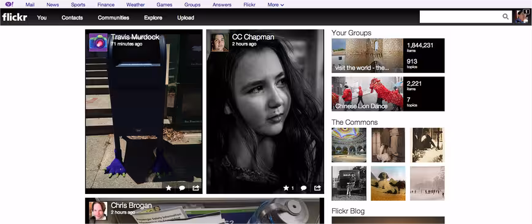532x224 pixels.
Task: Open the user profile avatar
Action: (522, 17)
